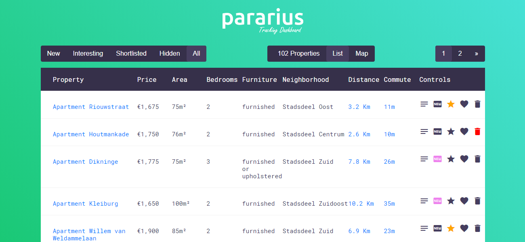Shortlist Apartment Riouwstraat with heart icon

click(464, 104)
